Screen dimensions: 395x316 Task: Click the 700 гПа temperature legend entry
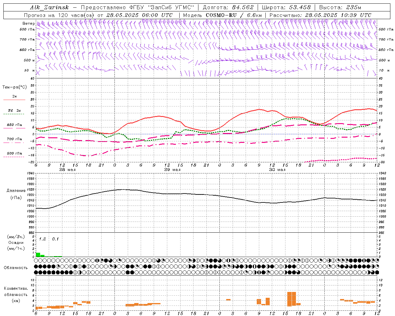pyautogui.click(x=15, y=139)
